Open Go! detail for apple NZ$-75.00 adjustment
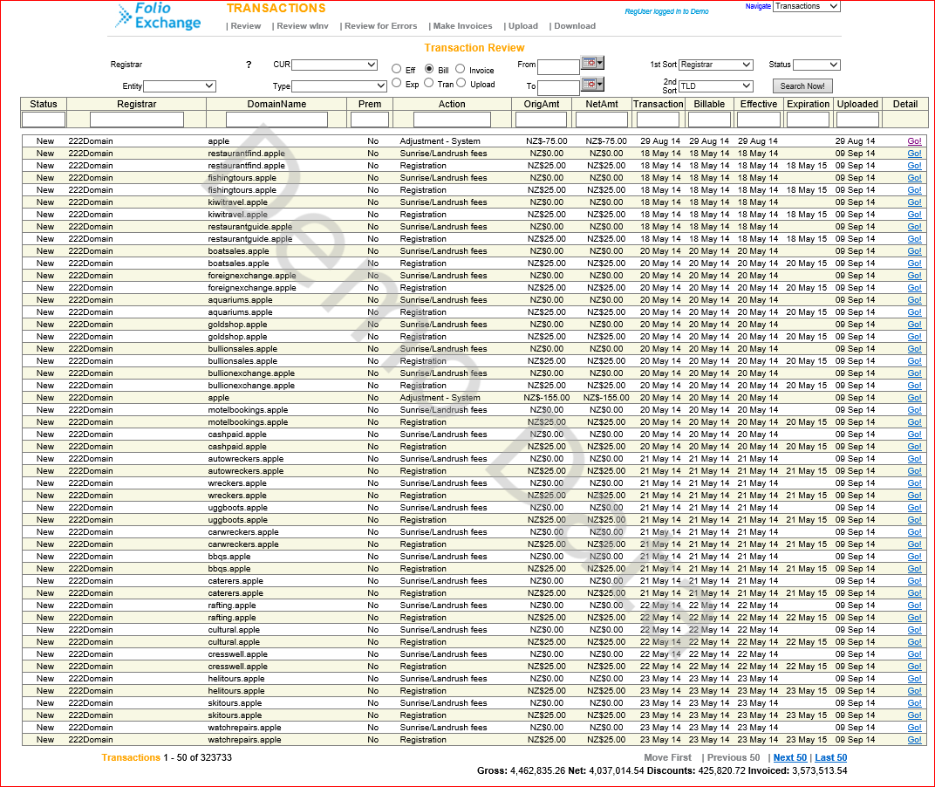935x787 pixels. [x=914, y=141]
